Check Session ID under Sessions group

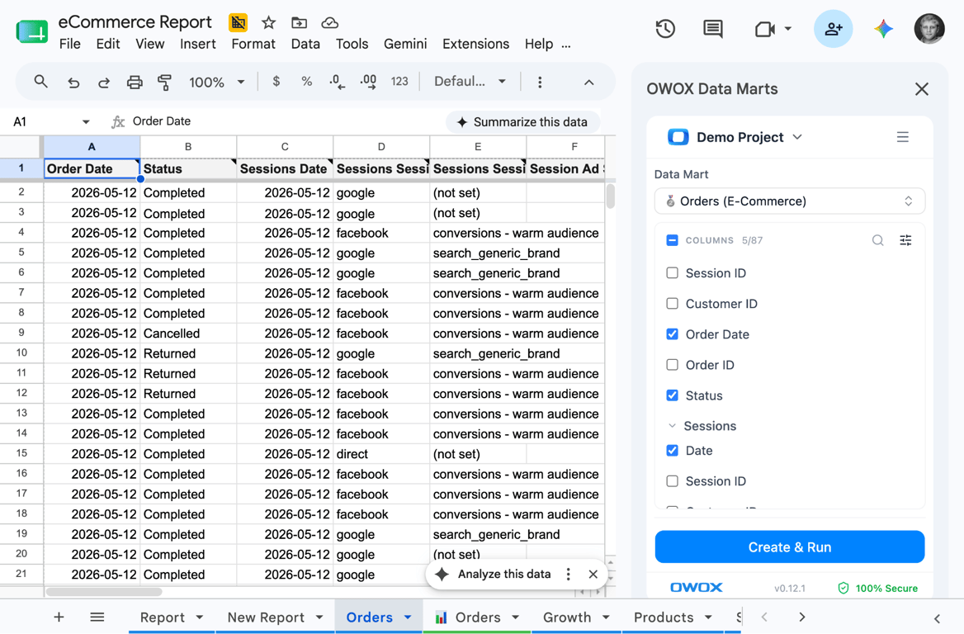pos(673,481)
